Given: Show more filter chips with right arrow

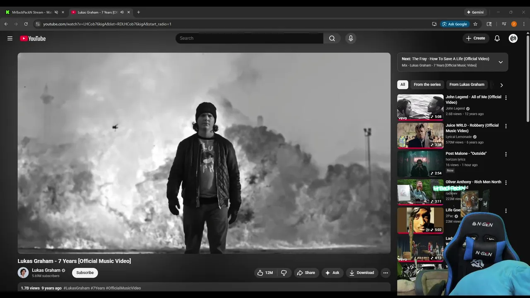Looking at the screenshot, I should [x=501, y=85].
